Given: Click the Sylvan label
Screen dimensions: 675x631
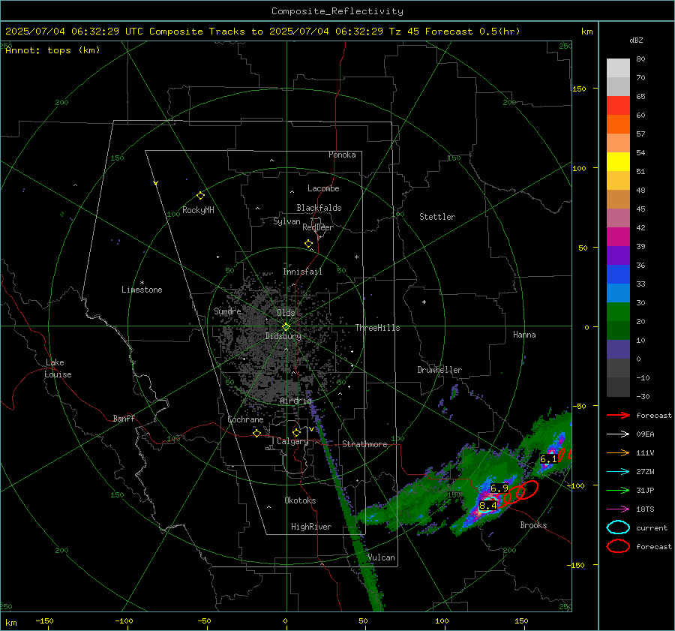Looking at the screenshot, I should pos(286,221).
